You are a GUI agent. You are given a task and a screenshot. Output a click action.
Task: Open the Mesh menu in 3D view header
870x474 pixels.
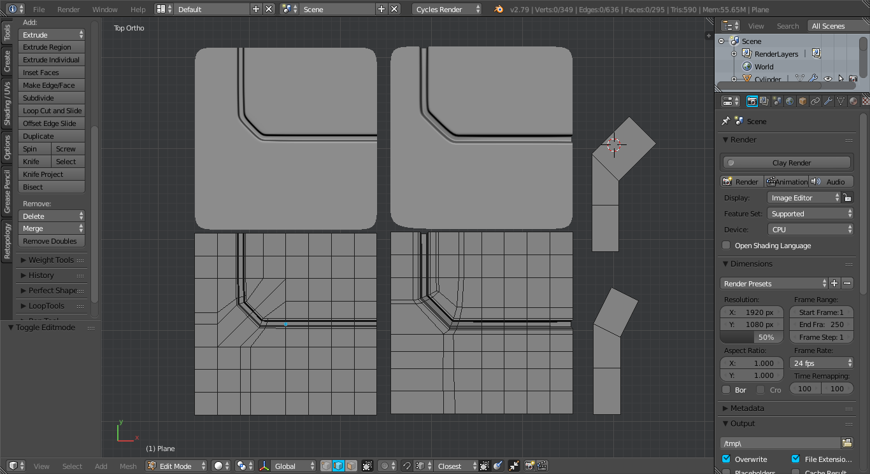[128, 466]
